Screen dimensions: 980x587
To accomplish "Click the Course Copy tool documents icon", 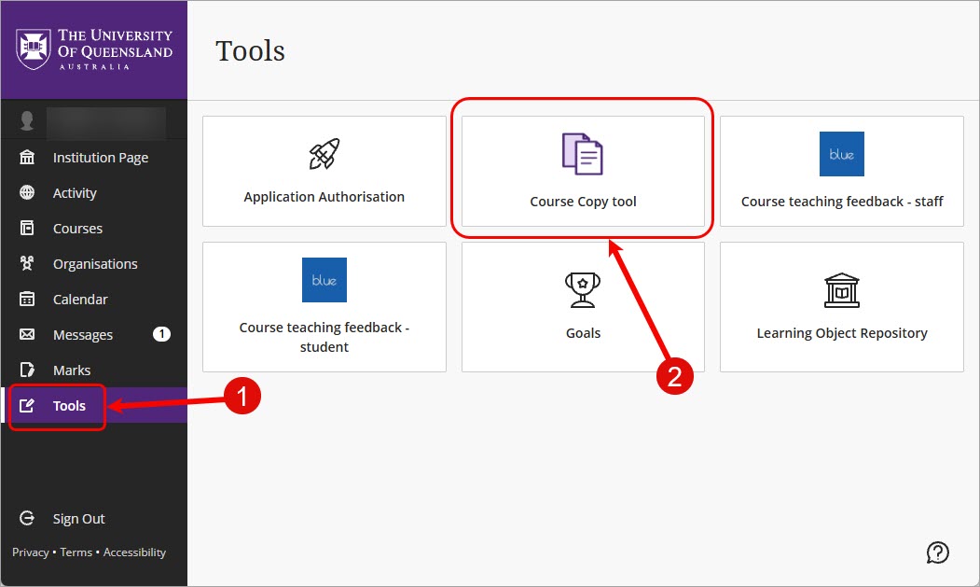I will (583, 154).
